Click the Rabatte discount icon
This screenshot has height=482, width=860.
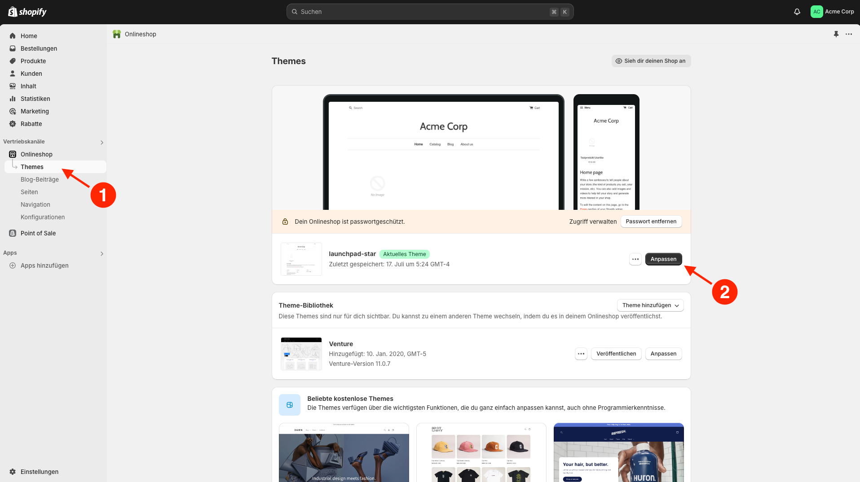pyautogui.click(x=13, y=124)
